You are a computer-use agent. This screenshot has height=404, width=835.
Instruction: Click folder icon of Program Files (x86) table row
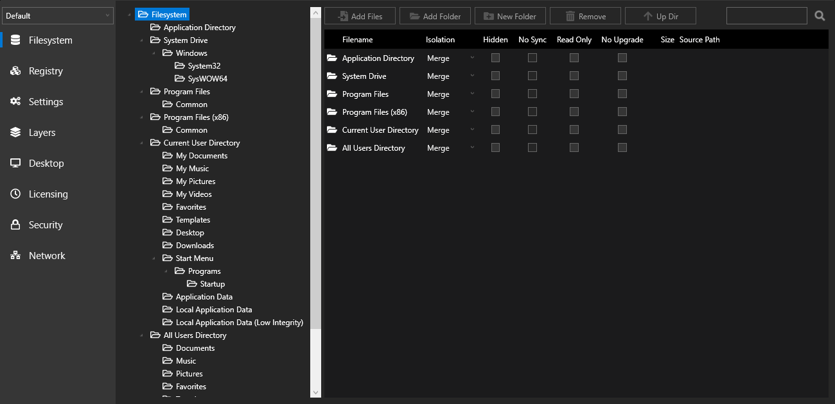(332, 112)
